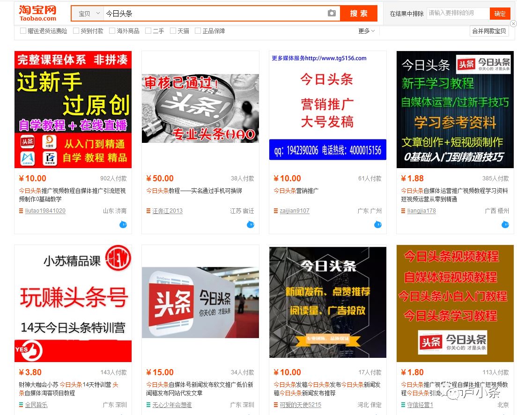This screenshot has width=517, height=415.
Task: Open title 财神大咖会小苏 14天特训营
Action: (68, 389)
